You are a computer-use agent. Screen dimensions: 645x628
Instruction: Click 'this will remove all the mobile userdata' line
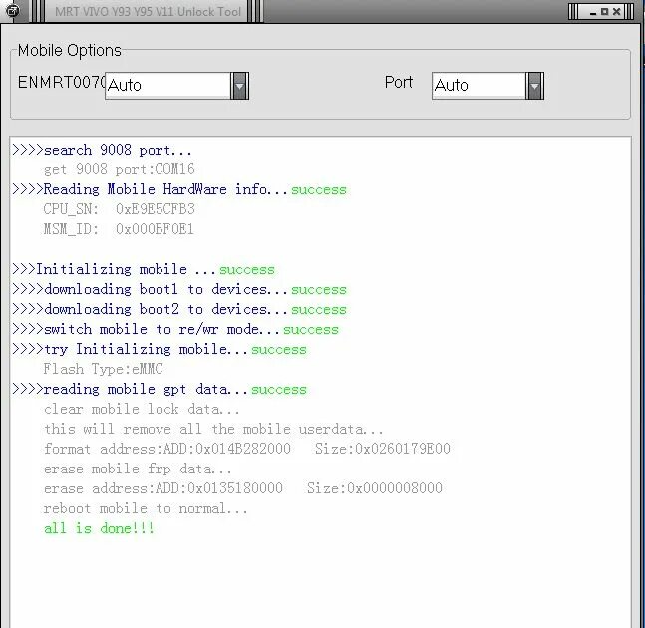tap(213, 429)
